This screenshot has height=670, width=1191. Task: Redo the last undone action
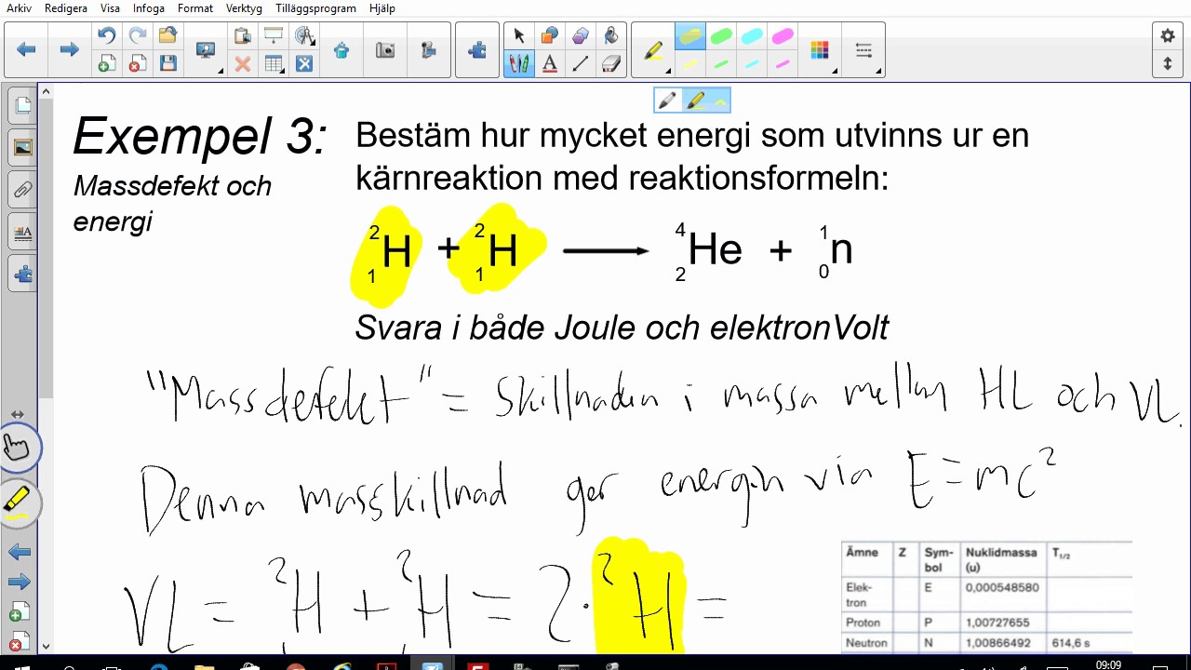point(137,35)
